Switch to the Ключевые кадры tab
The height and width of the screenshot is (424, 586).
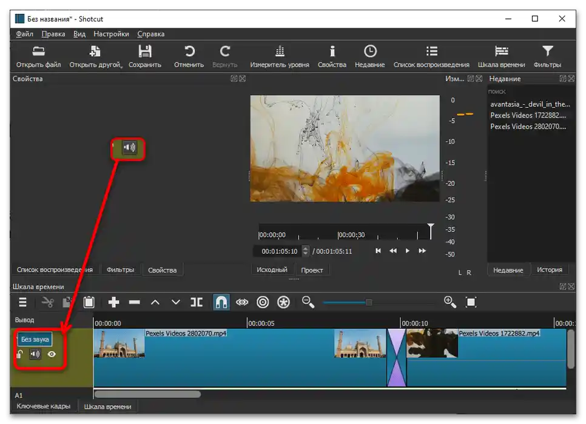pyautogui.click(x=43, y=406)
